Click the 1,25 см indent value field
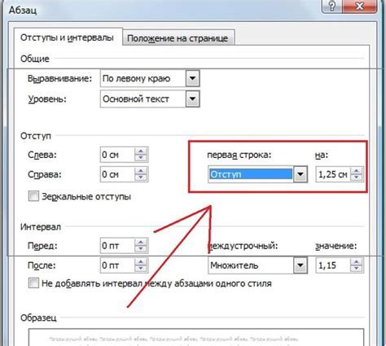386x346 pixels. [x=333, y=174]
